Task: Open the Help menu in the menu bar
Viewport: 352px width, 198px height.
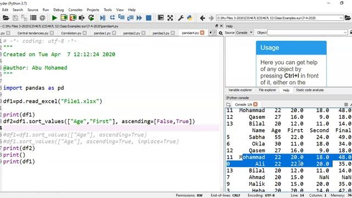Action: [x=132, y=10]
